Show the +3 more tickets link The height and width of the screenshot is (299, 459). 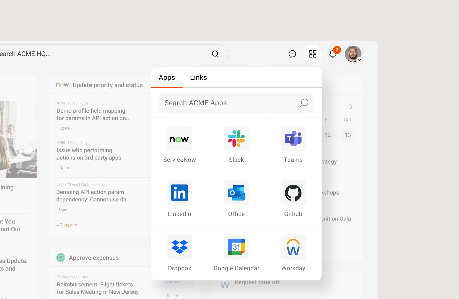tap(67, 226)
